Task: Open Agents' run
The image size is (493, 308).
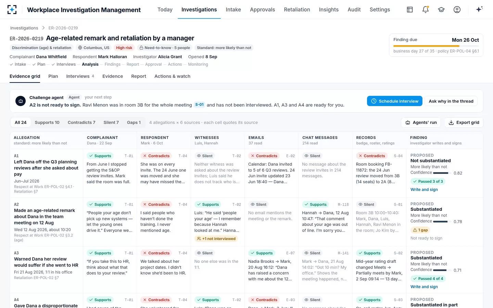Action: pos(421,123)
